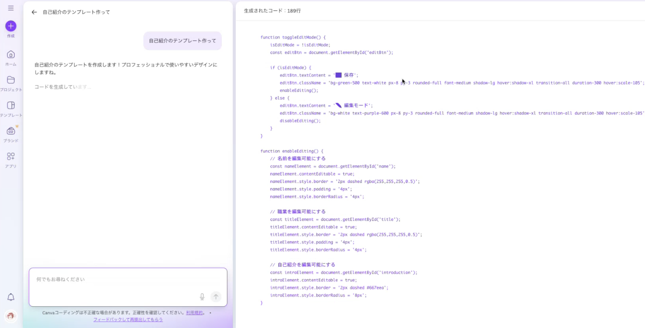Click const nameElement getElementById('name') line

click(333, 166)
